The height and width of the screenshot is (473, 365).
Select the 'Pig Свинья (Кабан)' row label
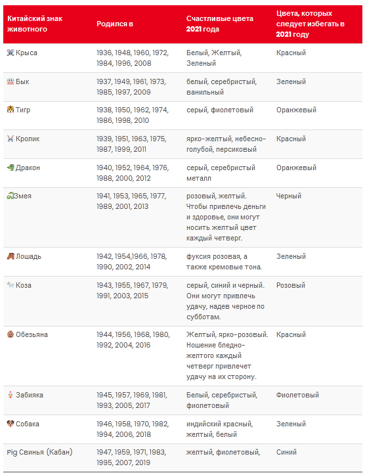click(x=40, y=452)
